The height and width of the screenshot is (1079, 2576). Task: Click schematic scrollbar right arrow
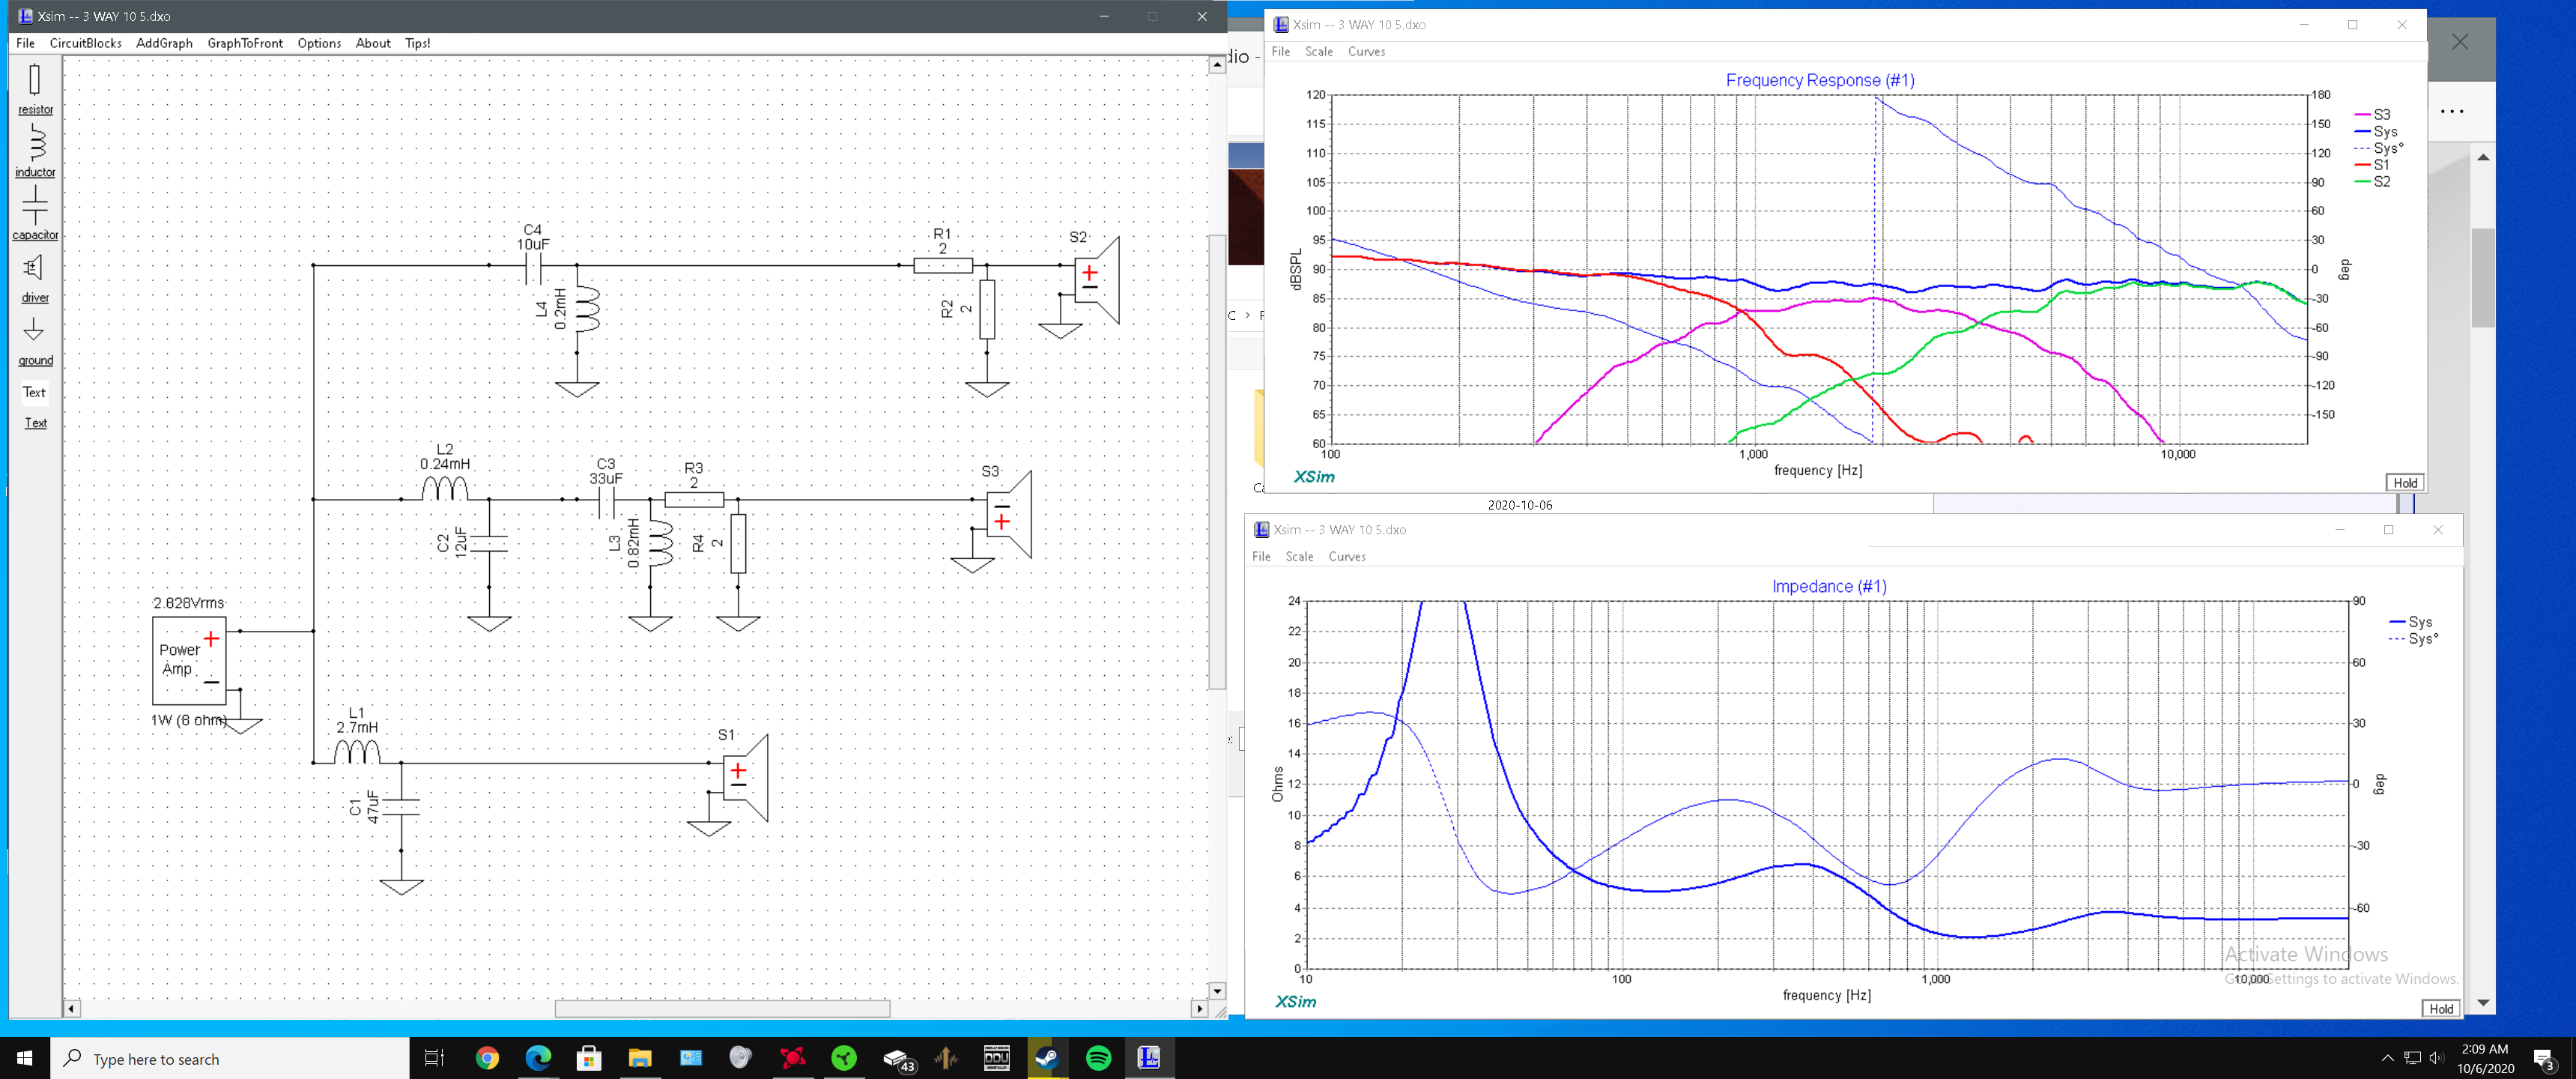point(1199,1009)
